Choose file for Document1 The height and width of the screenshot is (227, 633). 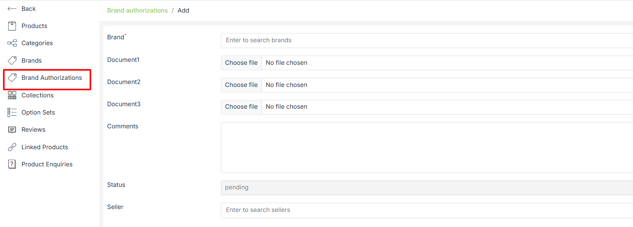point(241,63)
